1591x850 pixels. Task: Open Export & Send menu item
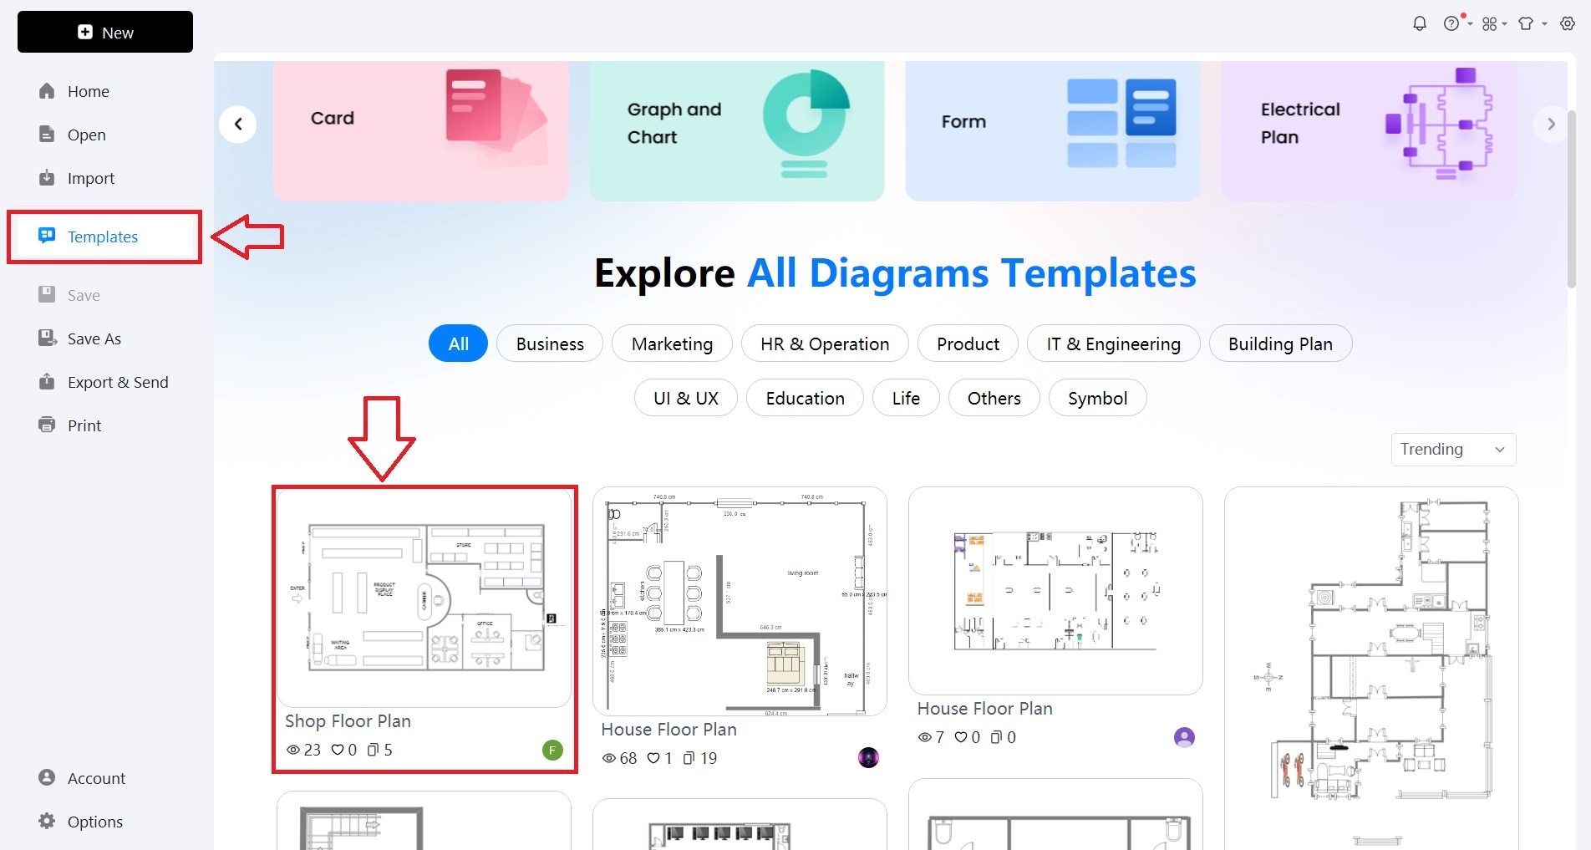pos(104,382)
